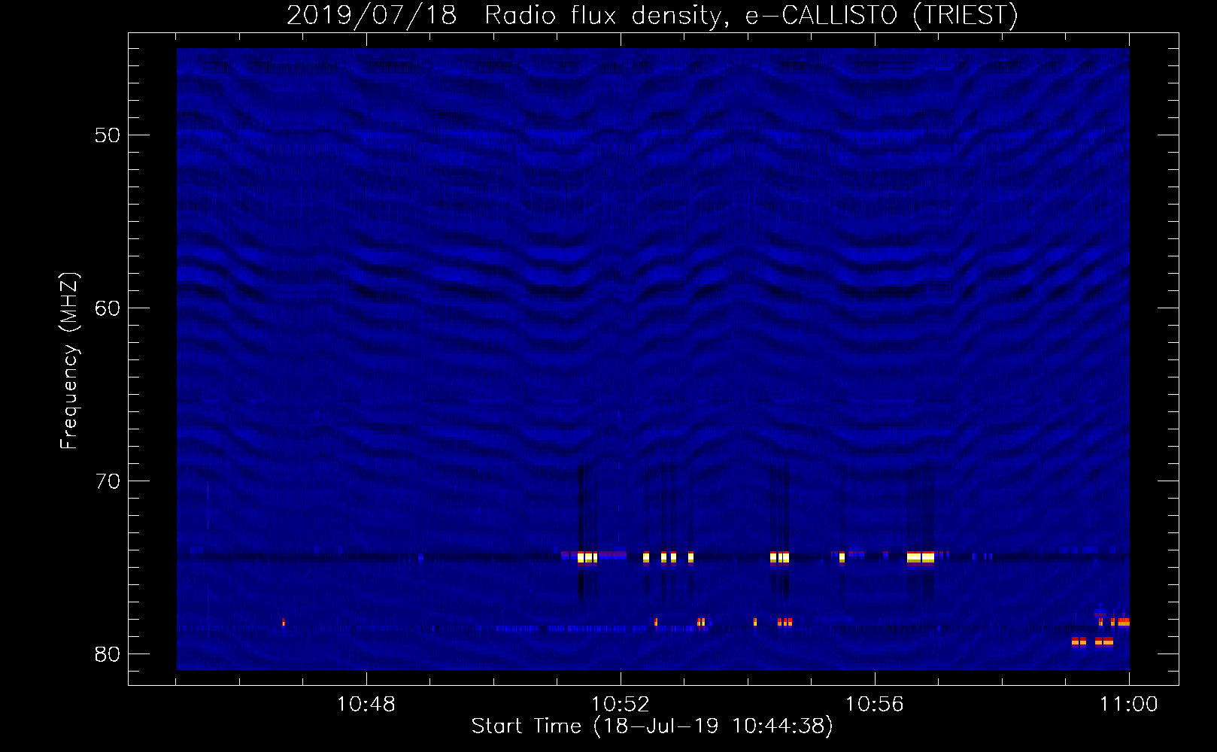Click the 60 frequency tick label
The width and height of the screenshot is (1217, 752).
click(x=108, y=308)
